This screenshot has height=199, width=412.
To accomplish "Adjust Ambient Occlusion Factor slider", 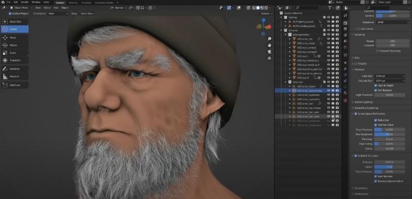I will pos(389,167).
